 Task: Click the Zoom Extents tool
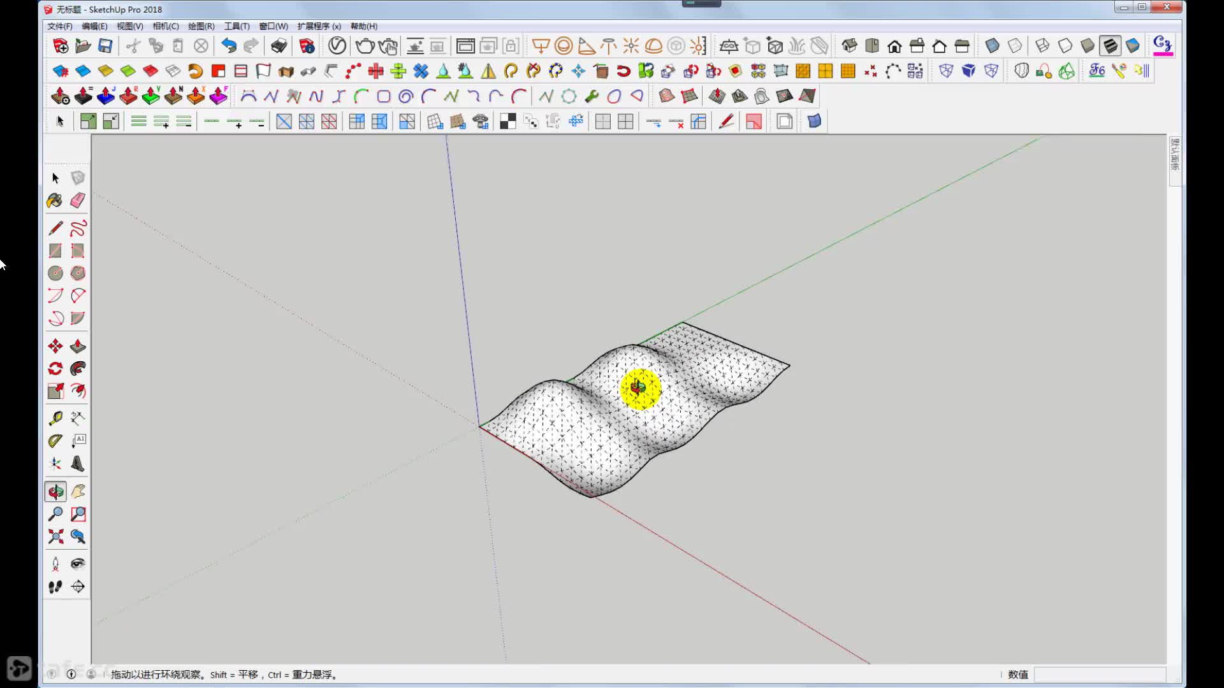coord(55,536)
